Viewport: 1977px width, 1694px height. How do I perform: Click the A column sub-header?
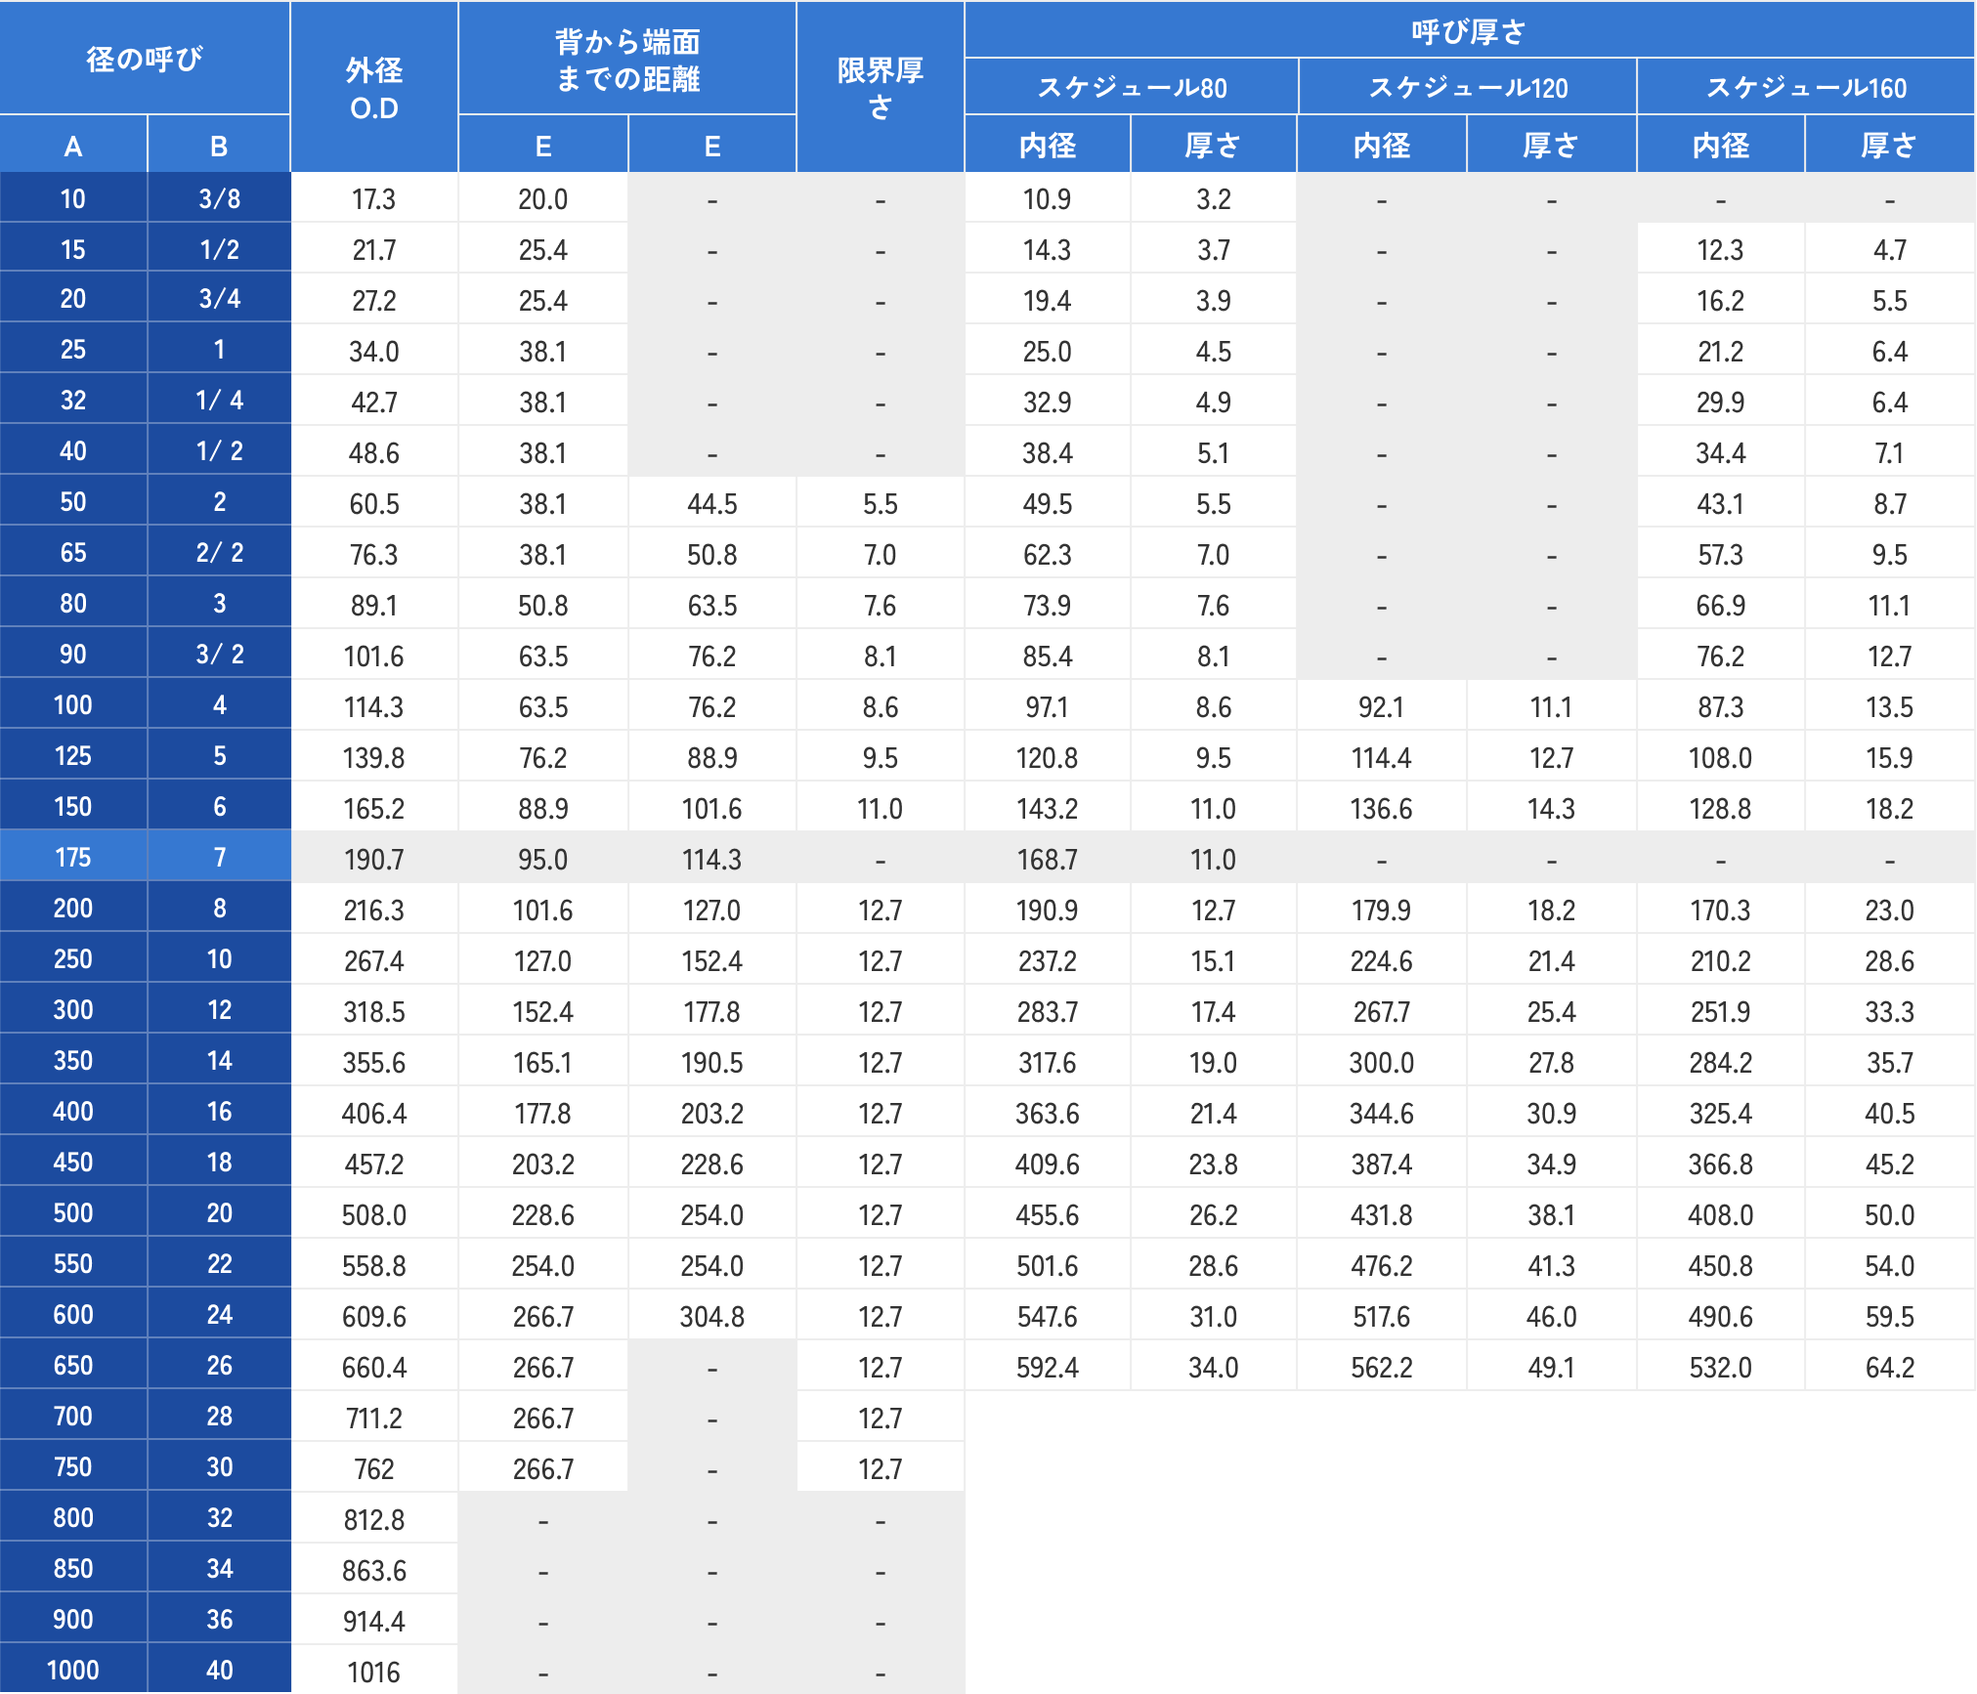click(x=73, y=147)
